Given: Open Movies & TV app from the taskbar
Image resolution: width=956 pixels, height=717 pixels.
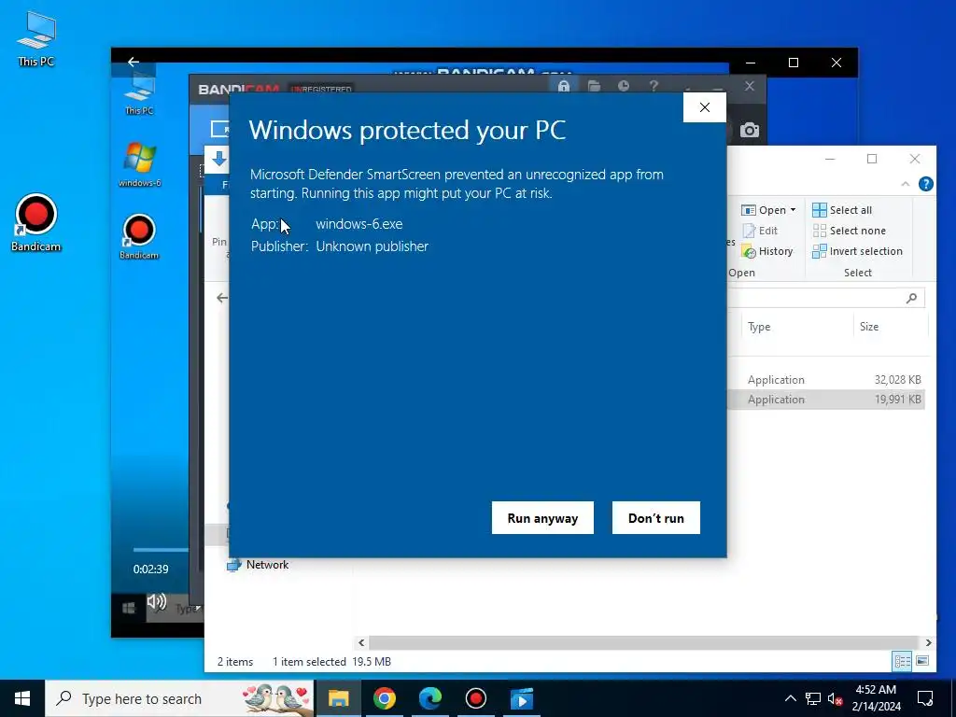Looking at the screenshot, I should (521, 698).
